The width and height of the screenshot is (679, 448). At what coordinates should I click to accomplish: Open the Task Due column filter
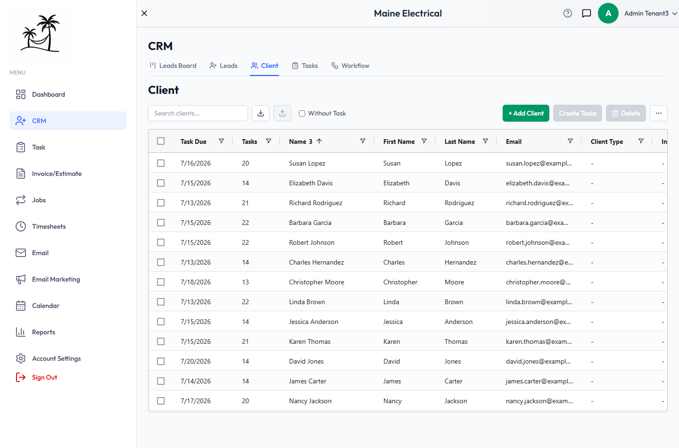click(x=221, y=141)
